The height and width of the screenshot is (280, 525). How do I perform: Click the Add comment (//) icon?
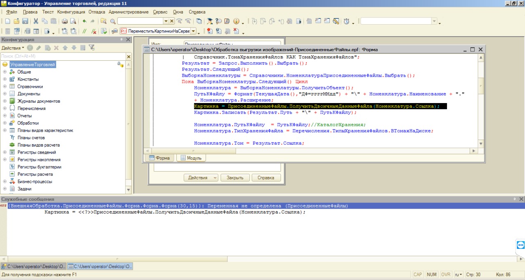pyautogui.click(x=84, y=31)
